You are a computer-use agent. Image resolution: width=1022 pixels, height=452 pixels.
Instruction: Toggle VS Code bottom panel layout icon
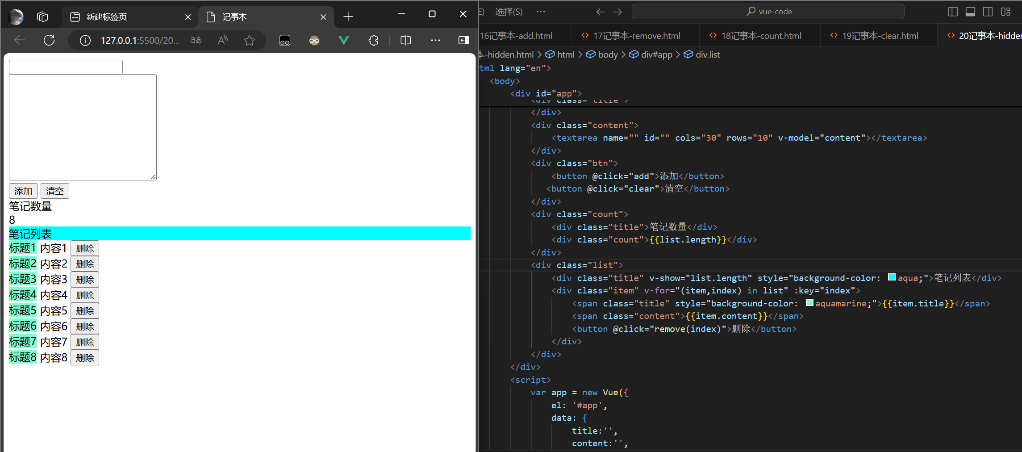pos(970,12)
